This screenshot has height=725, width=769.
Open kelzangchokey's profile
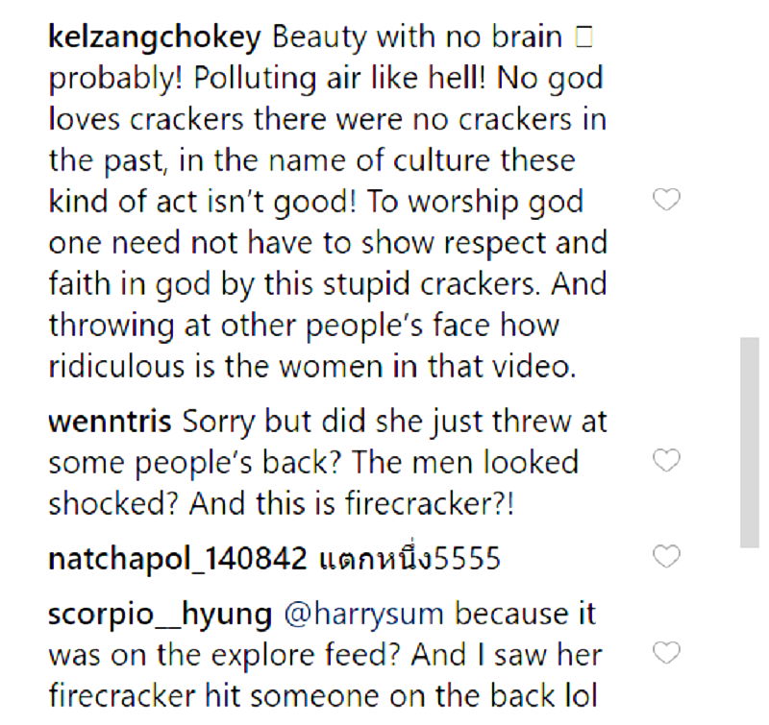point(155,37)
